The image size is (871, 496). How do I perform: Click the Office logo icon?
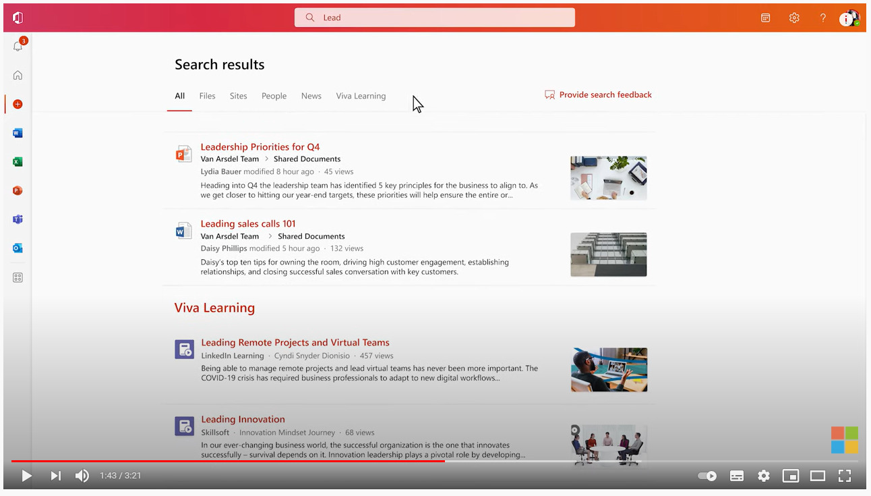pyautogui.click(x=18, y=18)
